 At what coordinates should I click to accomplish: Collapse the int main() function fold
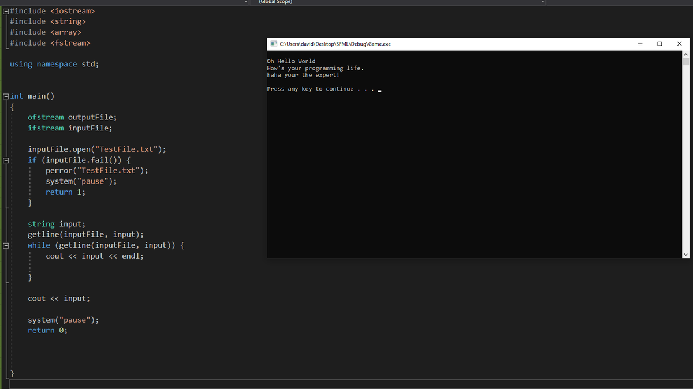click(5, 96)
